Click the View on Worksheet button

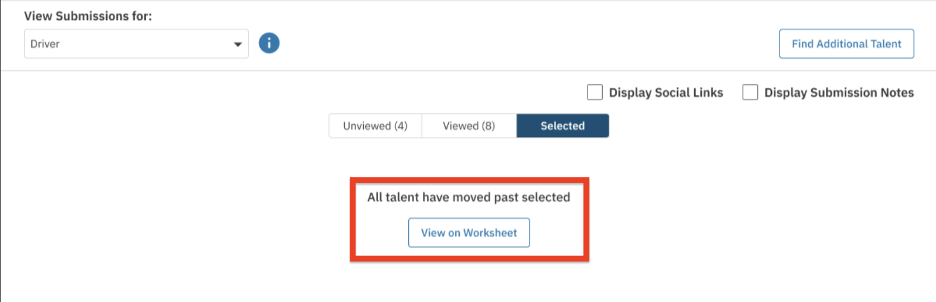(x=469, y=233)
